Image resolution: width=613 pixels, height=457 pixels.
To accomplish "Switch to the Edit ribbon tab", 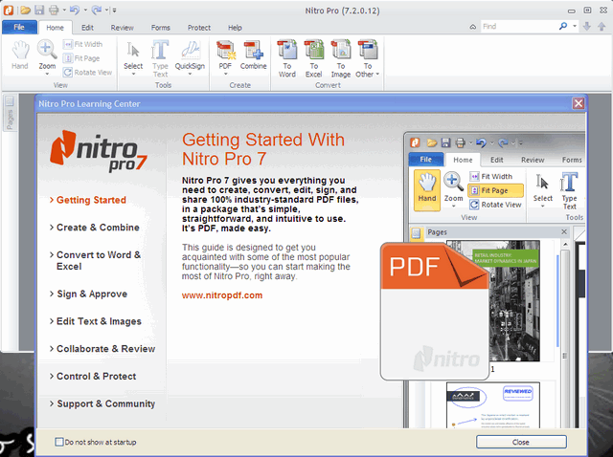I will (x=87, y=28).
